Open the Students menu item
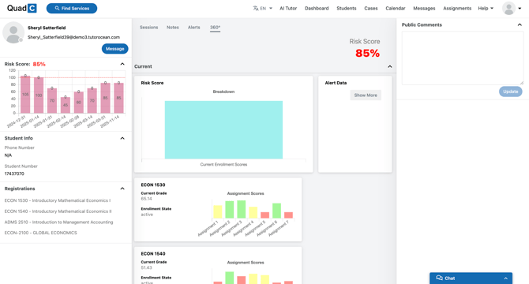The height and width of the screenshot is (284, 529). 346,9
